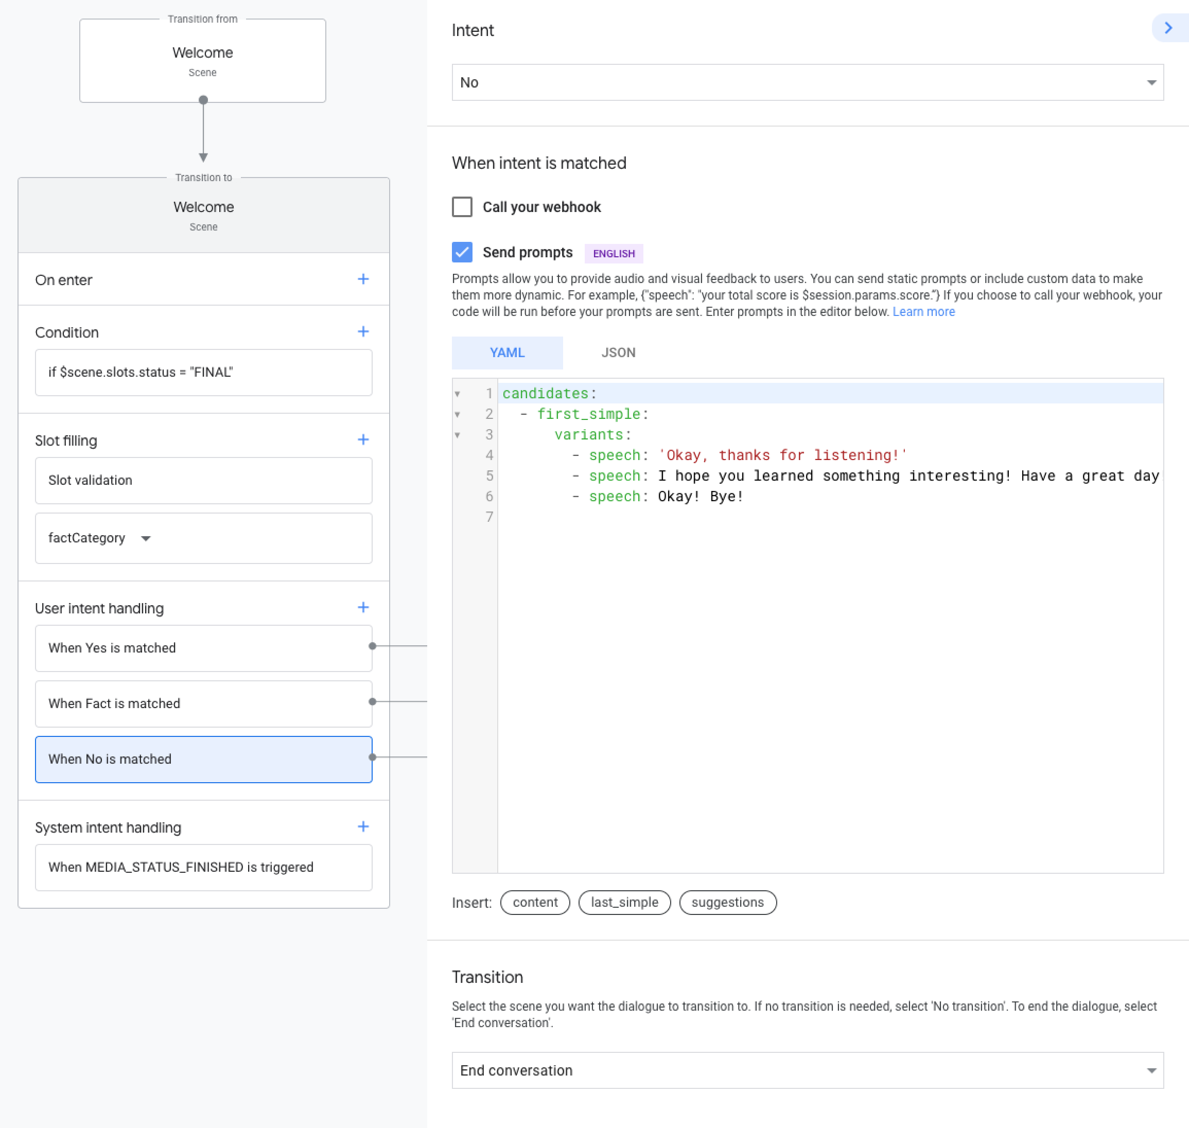Image resolution: width=1189 pixels, height=1128 pixels.
Task: Fold the candidates line in editor
Action: tap(457, 394)
